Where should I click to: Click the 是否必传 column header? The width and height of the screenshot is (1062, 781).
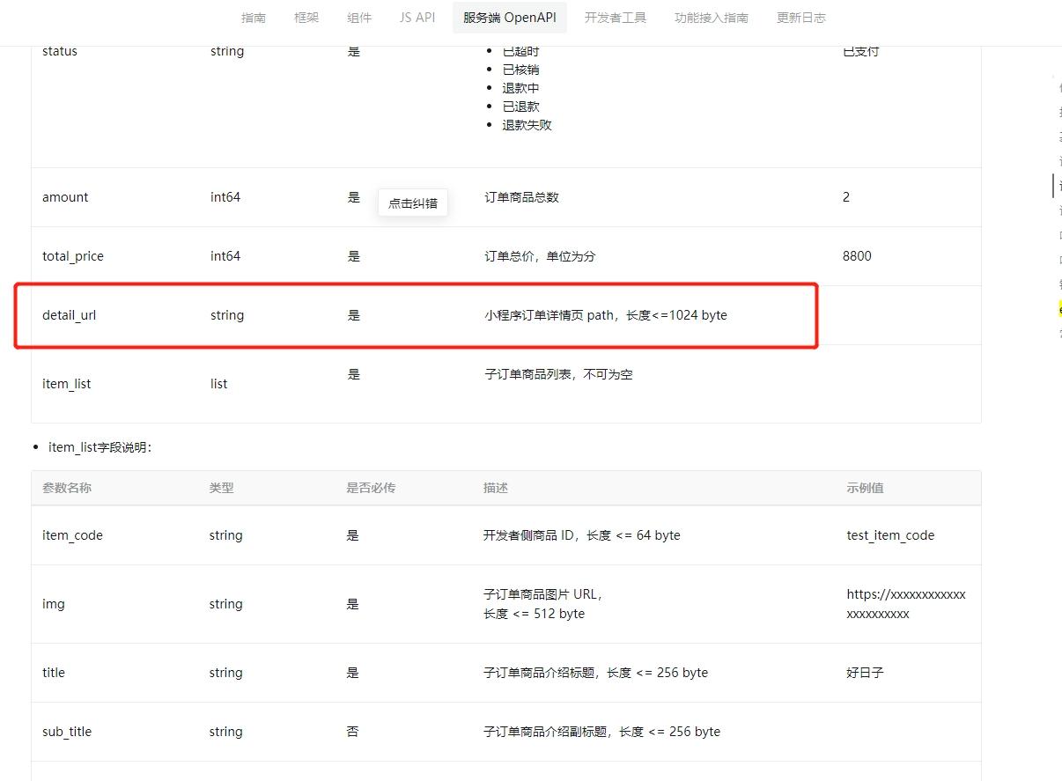(x=370, y=488)
